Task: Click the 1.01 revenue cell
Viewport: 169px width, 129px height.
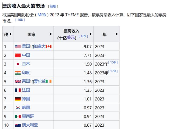Action: 73,99
